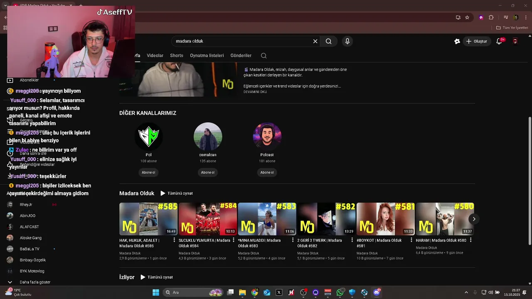
Task: Subscribe to Pol with Abone ol
Action: pos(148,172)
